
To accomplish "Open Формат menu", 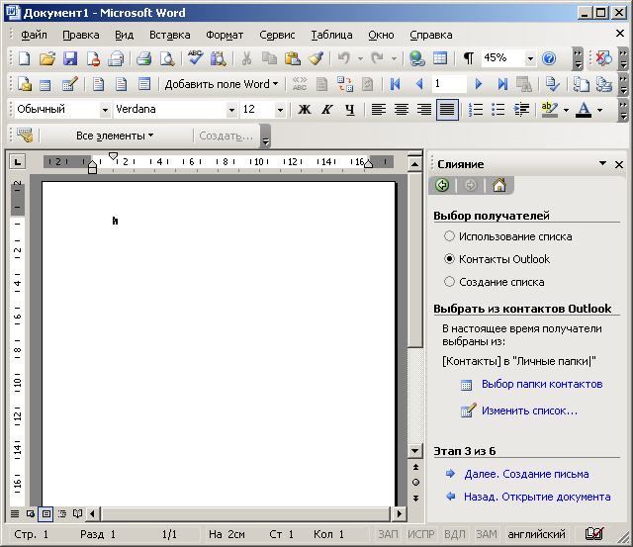I will tap(225, 35).
